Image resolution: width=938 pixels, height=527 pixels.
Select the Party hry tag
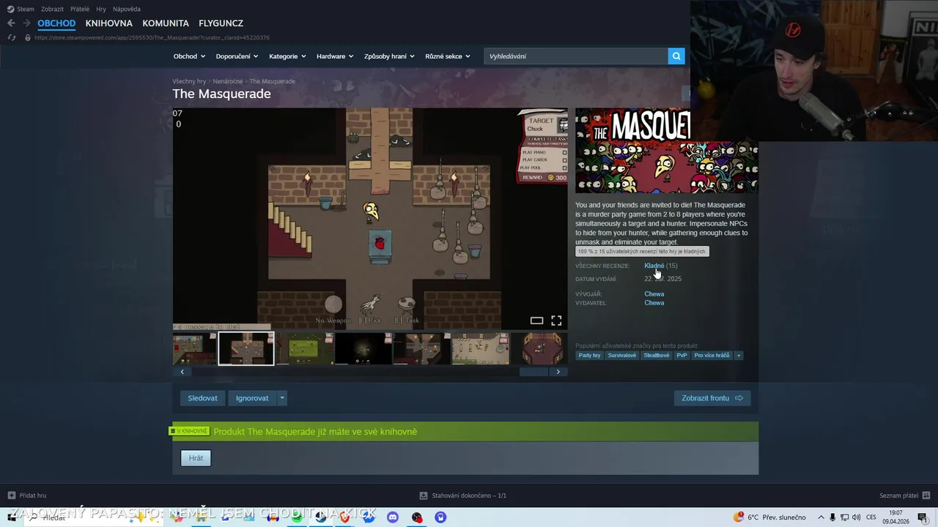(589, 355)
